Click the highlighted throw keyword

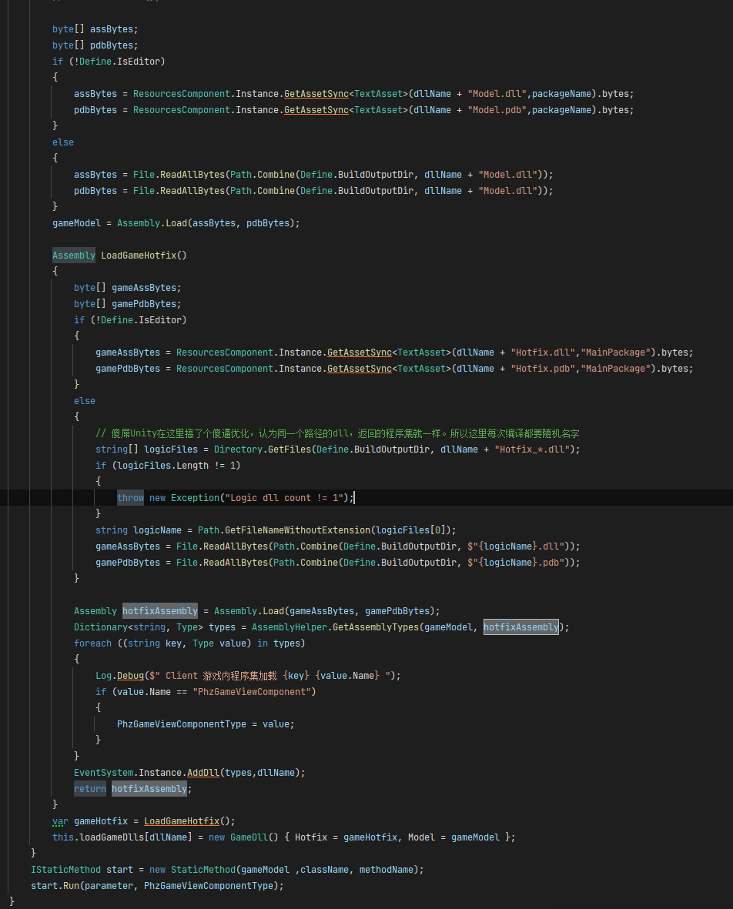pos(130,498)
